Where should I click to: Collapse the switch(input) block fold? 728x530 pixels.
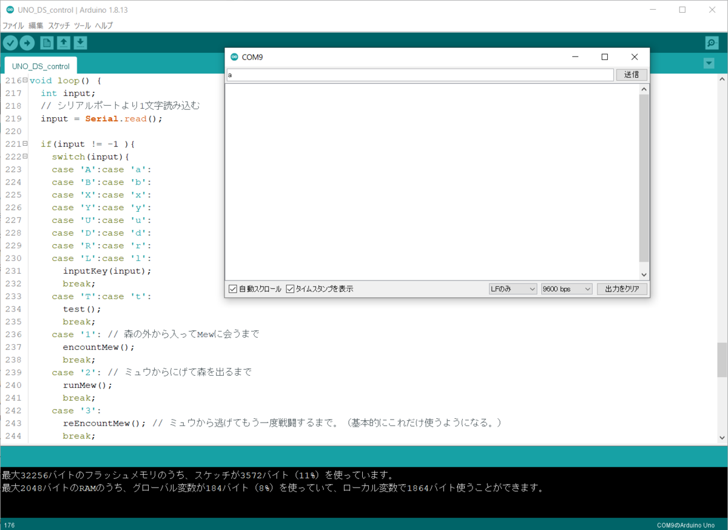click(x=25, y=157)
